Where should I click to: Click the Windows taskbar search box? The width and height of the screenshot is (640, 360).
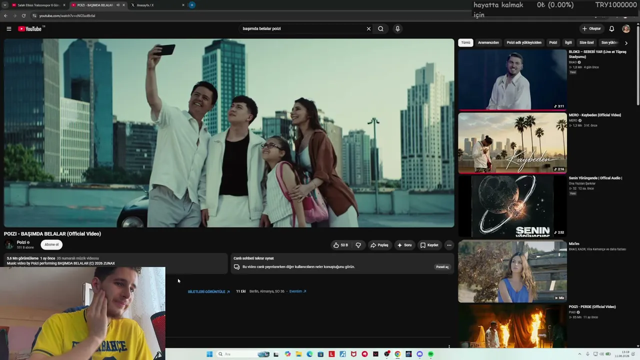(243, 354)
